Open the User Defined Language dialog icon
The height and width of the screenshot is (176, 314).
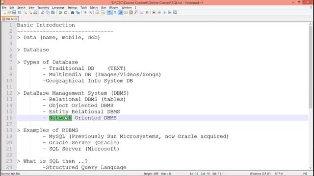[x=126, y=12]
